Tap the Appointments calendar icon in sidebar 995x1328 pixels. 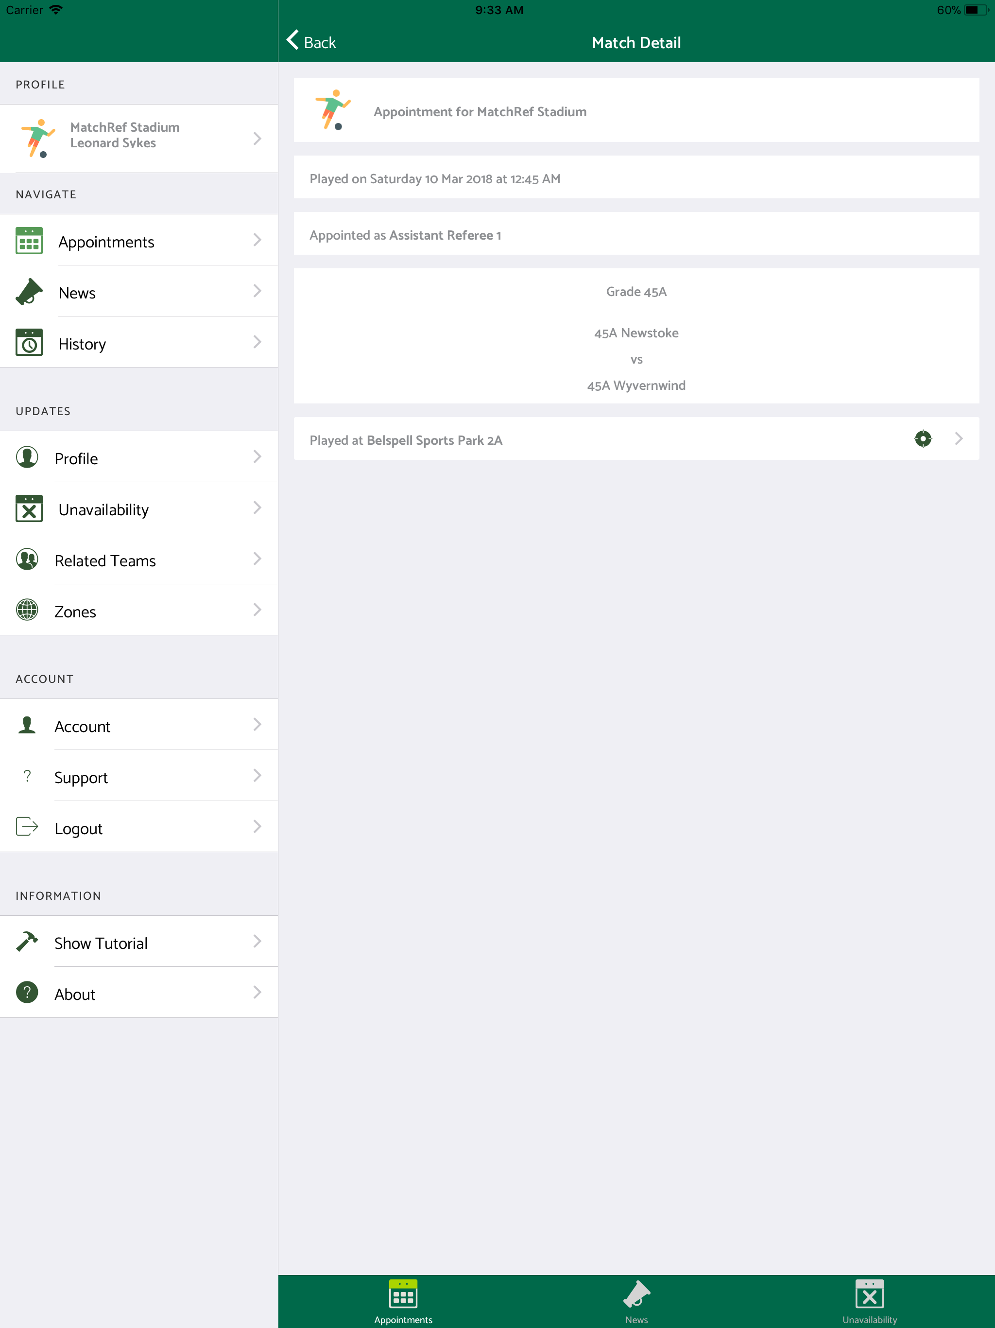[x=29, y=241]
